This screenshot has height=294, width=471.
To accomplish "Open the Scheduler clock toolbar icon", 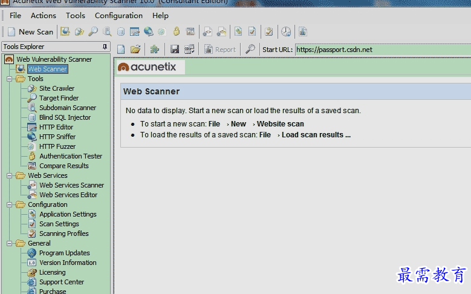I will (x=286, y=31).
